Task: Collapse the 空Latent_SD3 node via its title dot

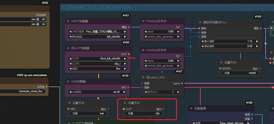Action: pyautogui.click(x=143, y=77)
